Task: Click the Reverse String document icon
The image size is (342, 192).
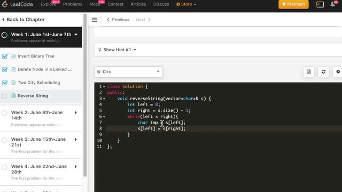Action: [13, 96]
